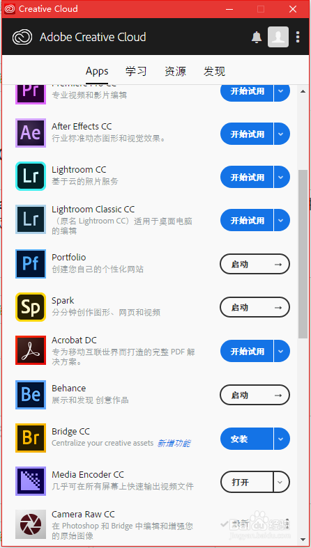Switch to the Apps tab

pos(97,71)
